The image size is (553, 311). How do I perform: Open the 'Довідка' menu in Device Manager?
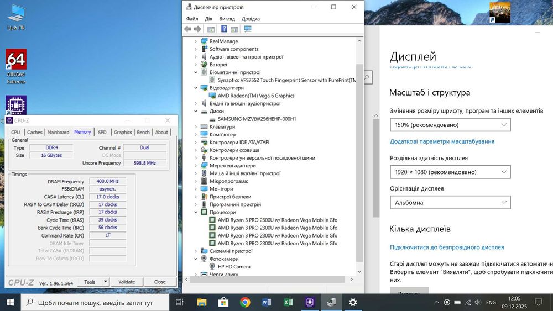pyautogui.click(x=251, y=19)
